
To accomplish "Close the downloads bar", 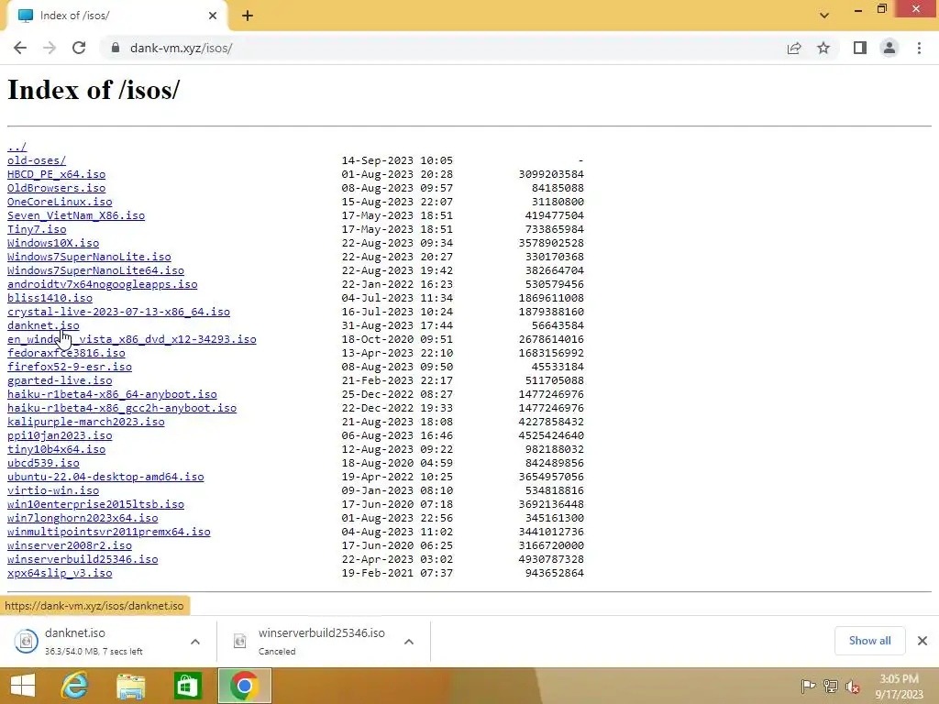I will (x=922, y=641).
